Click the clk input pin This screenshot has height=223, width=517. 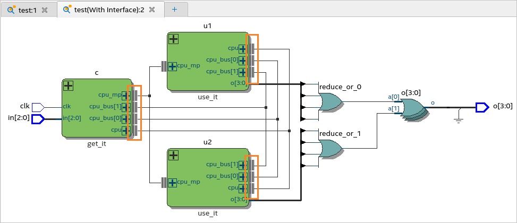(x=38, y=107)
